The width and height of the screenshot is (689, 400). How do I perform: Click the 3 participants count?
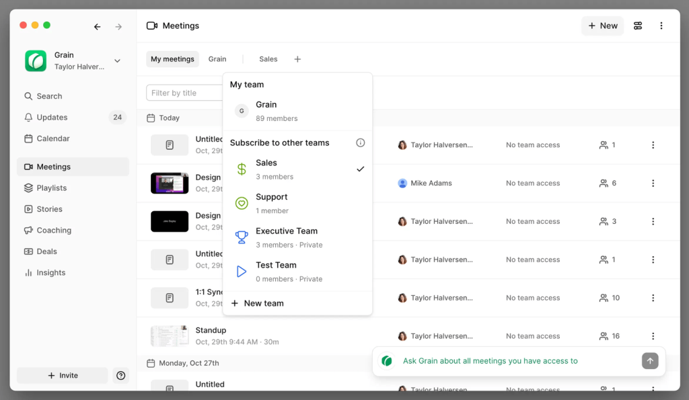(x=608, y=221)
